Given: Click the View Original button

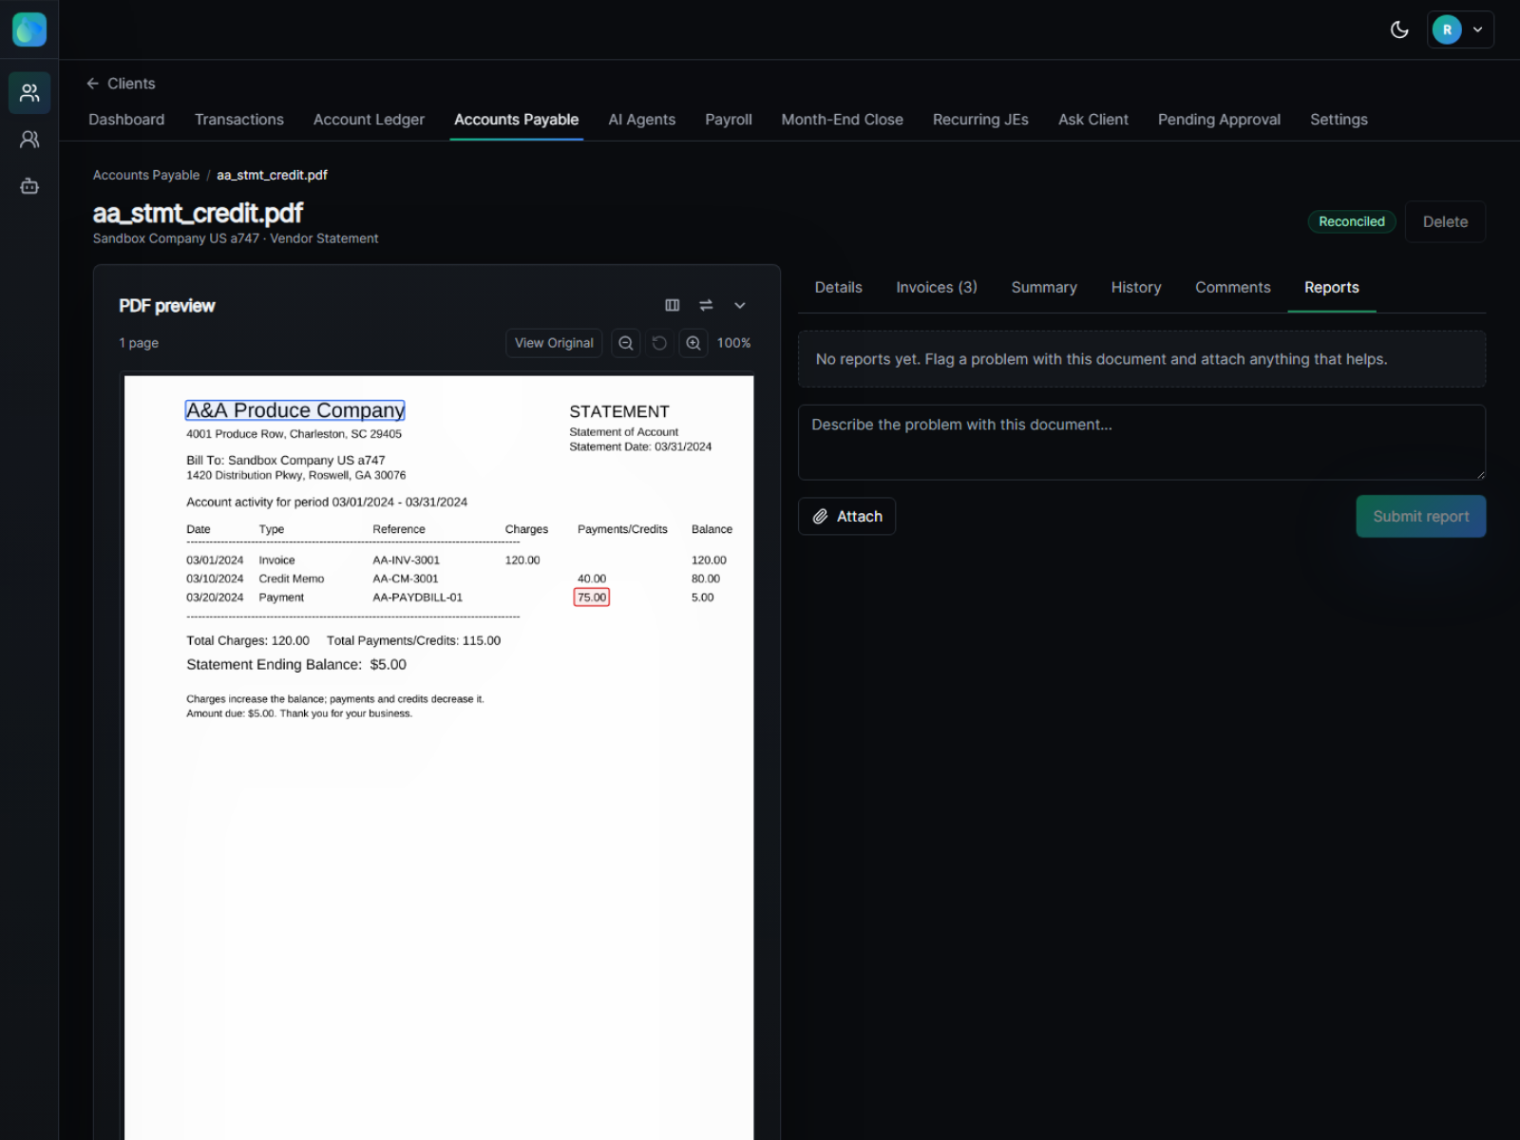Looking at the screenshot, I should click(x=554, y=343).
